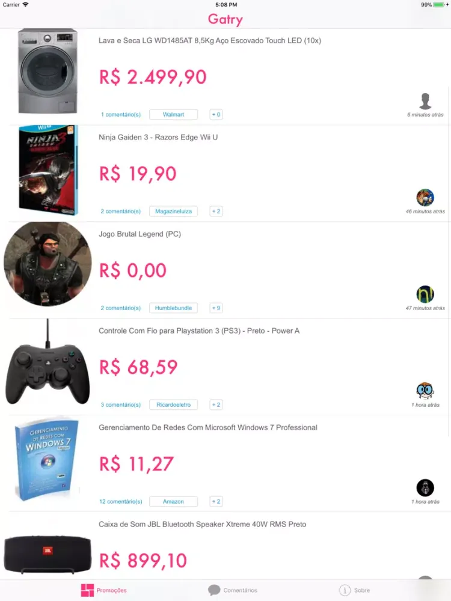
Task: Open the R$ 2.499,90 price on the LG washer
Action: 153,78
